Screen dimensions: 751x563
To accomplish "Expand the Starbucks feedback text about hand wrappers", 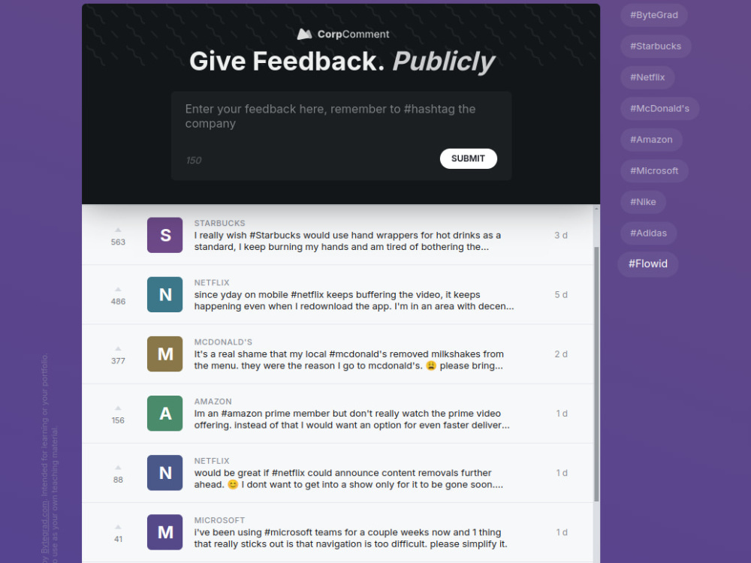I will click(347, 241).
